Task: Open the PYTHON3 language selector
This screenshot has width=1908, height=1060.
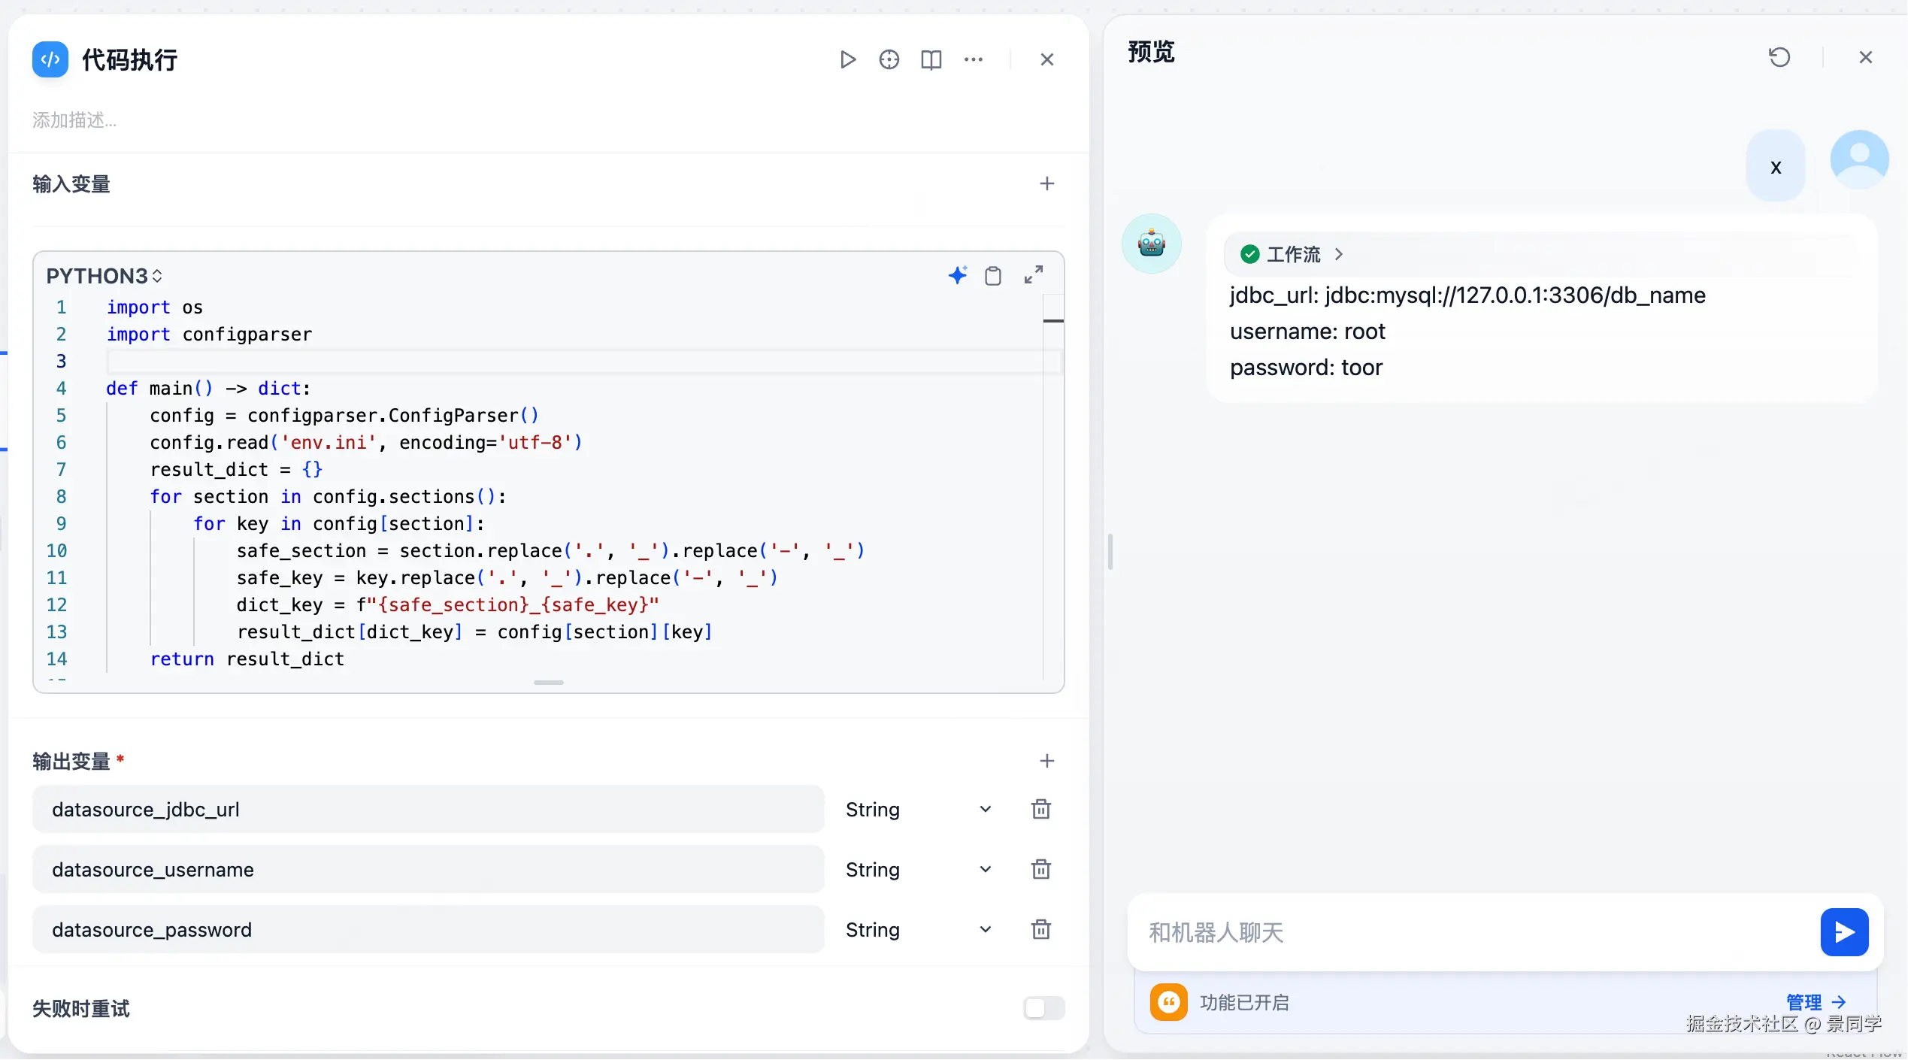Action: coord(104,276)
